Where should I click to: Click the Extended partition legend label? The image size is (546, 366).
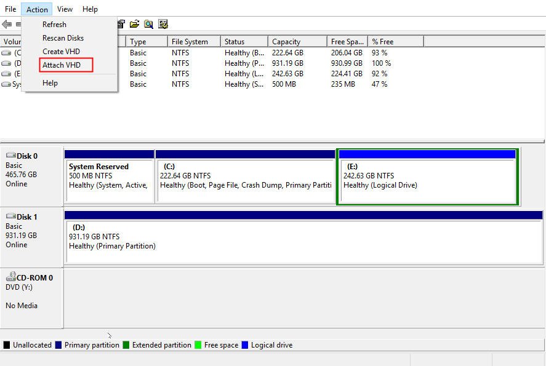click(x=161, y=344)
